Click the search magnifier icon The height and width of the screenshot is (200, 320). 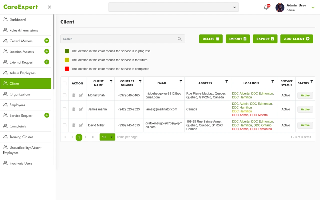(x=179, y=39)
